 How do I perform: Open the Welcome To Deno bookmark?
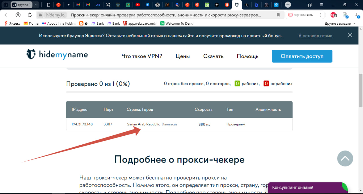click(x=177, y=24)
